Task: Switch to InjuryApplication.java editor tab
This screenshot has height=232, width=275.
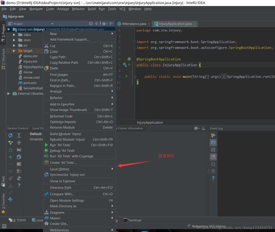Action: point(175,24)
